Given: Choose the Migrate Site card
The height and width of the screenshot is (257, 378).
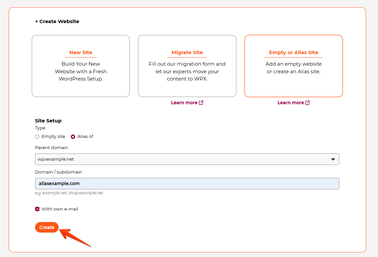Looking at the screenshot, I should (187, 66).
